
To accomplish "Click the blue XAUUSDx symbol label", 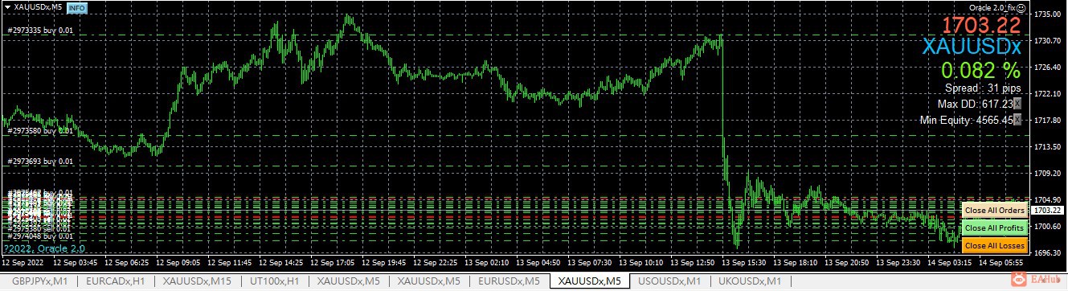I will point(972,47).
